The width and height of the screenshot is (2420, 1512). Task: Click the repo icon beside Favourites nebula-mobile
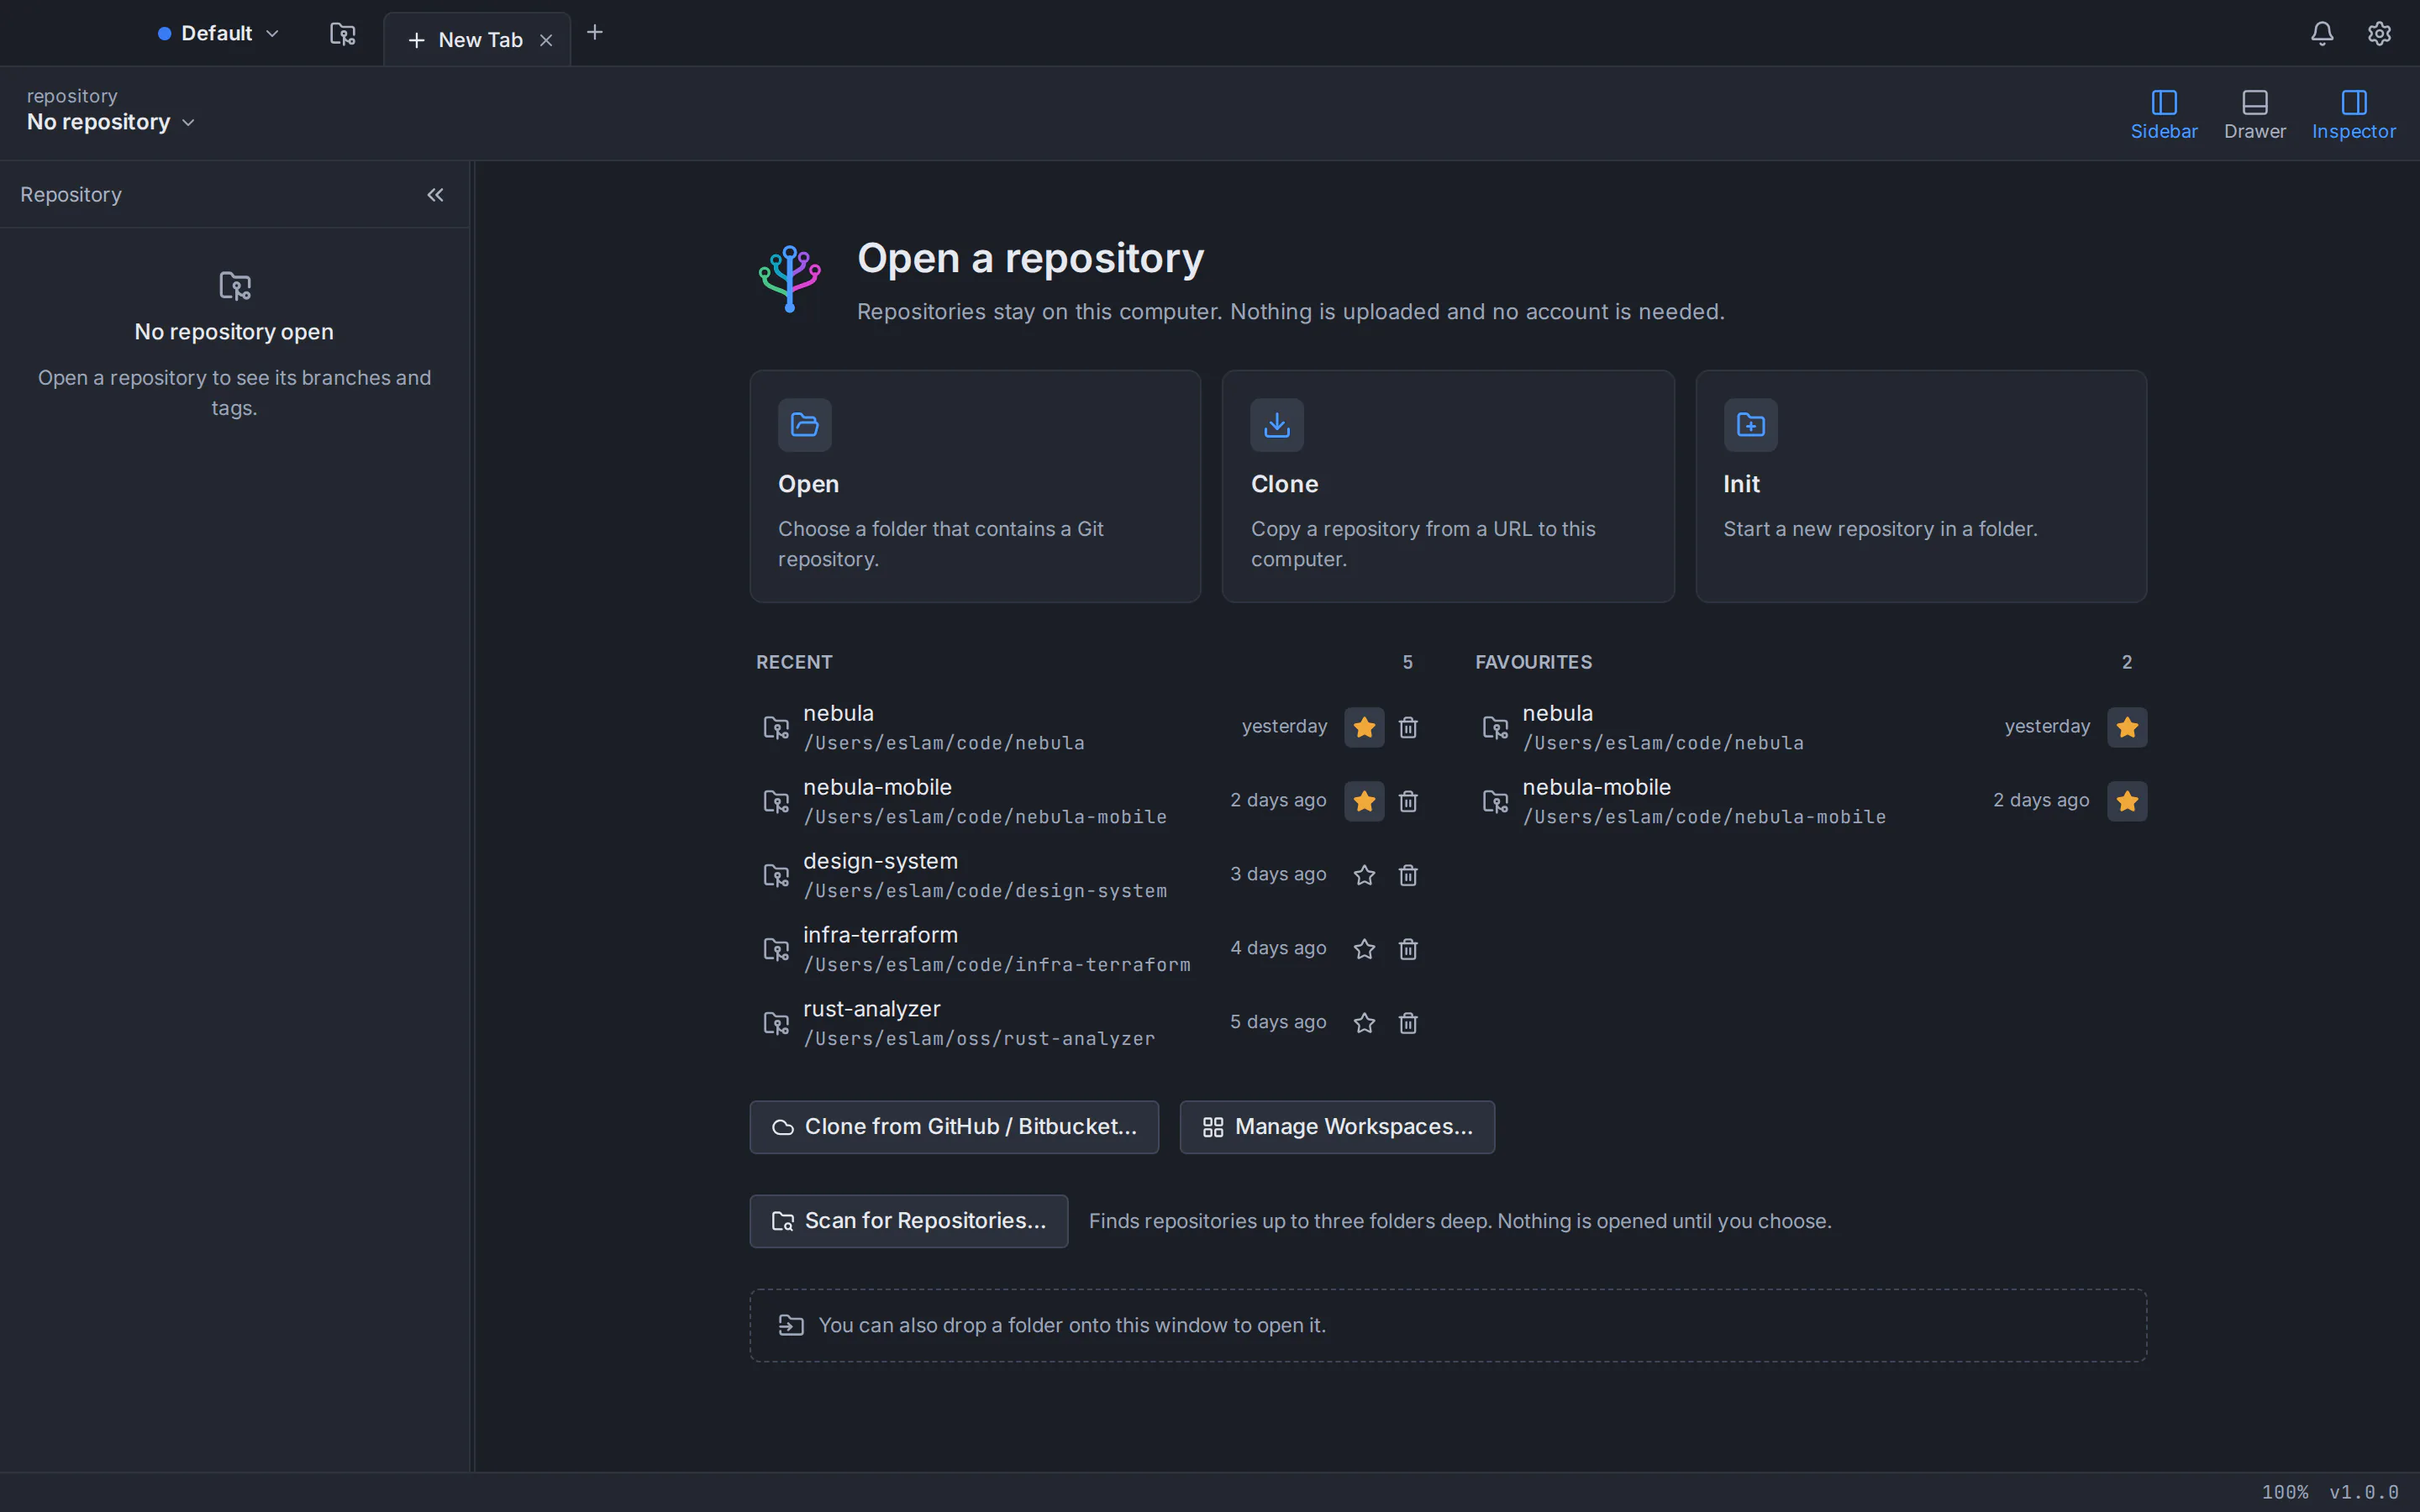(1495, 801)
